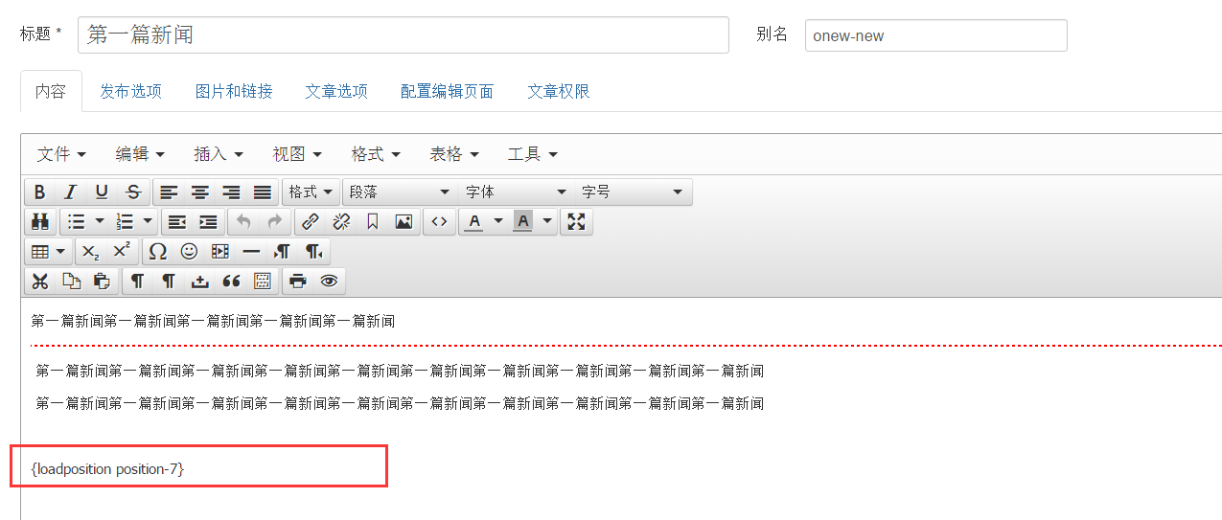
Task: Decrease indent of the paragraph
Action: pos(177,222)
